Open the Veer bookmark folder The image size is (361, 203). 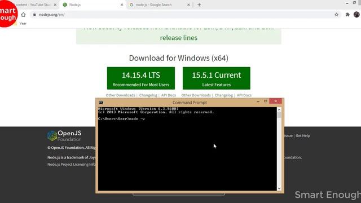pyautogui.click(x=20, y=24)
